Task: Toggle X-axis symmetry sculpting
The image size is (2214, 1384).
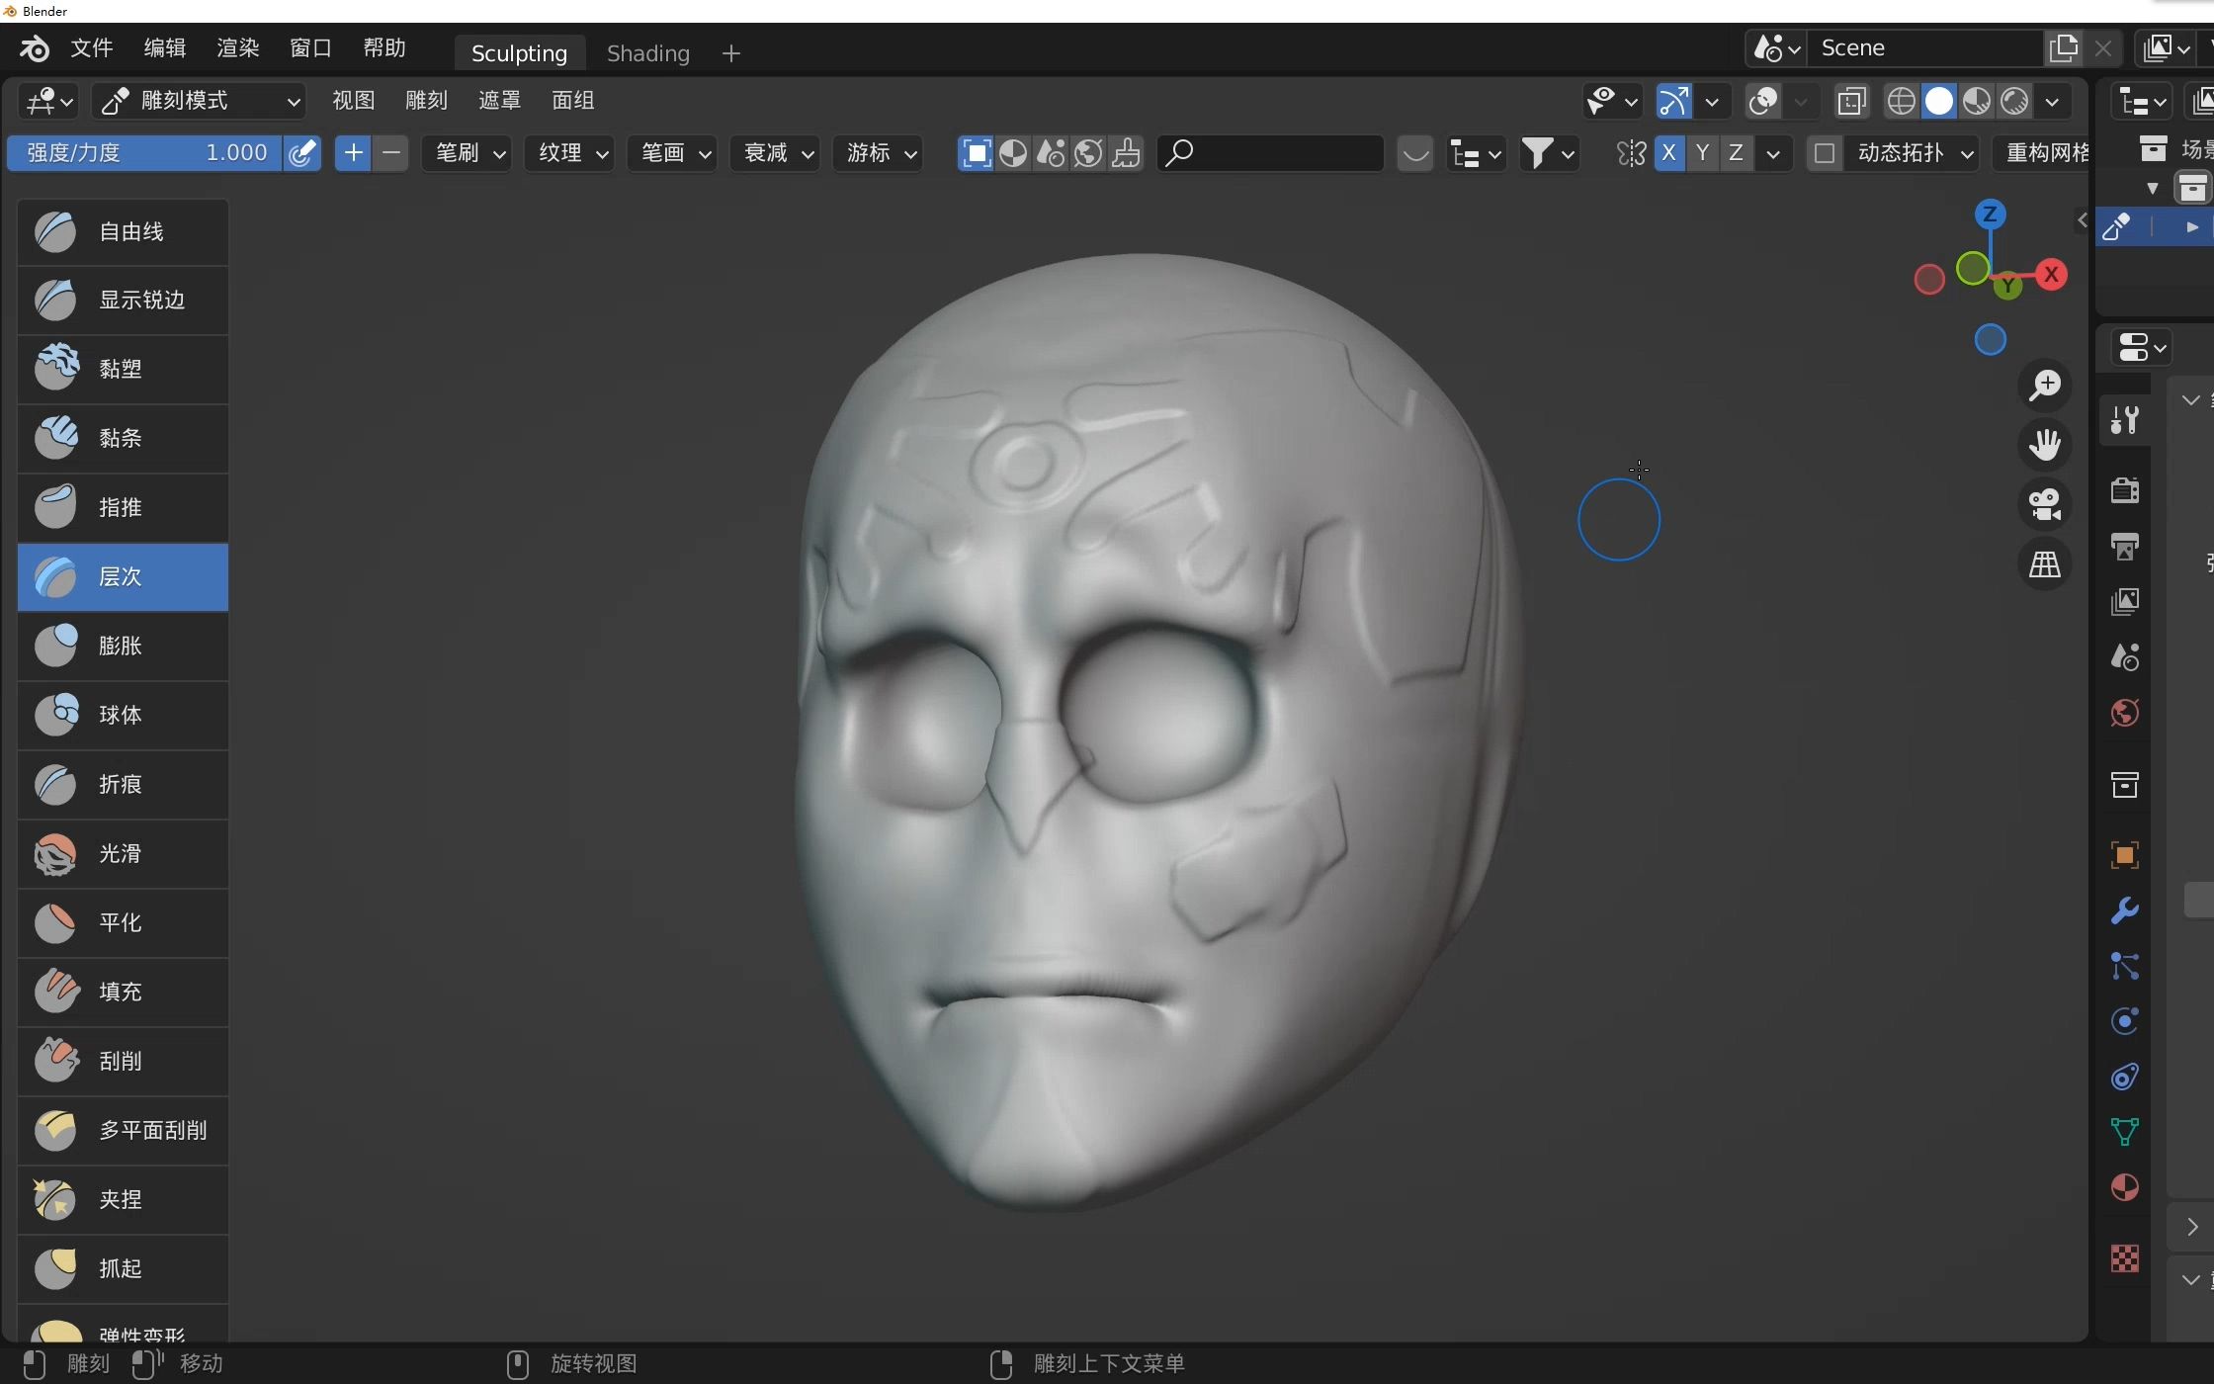Action: (x=1668, y=153)
